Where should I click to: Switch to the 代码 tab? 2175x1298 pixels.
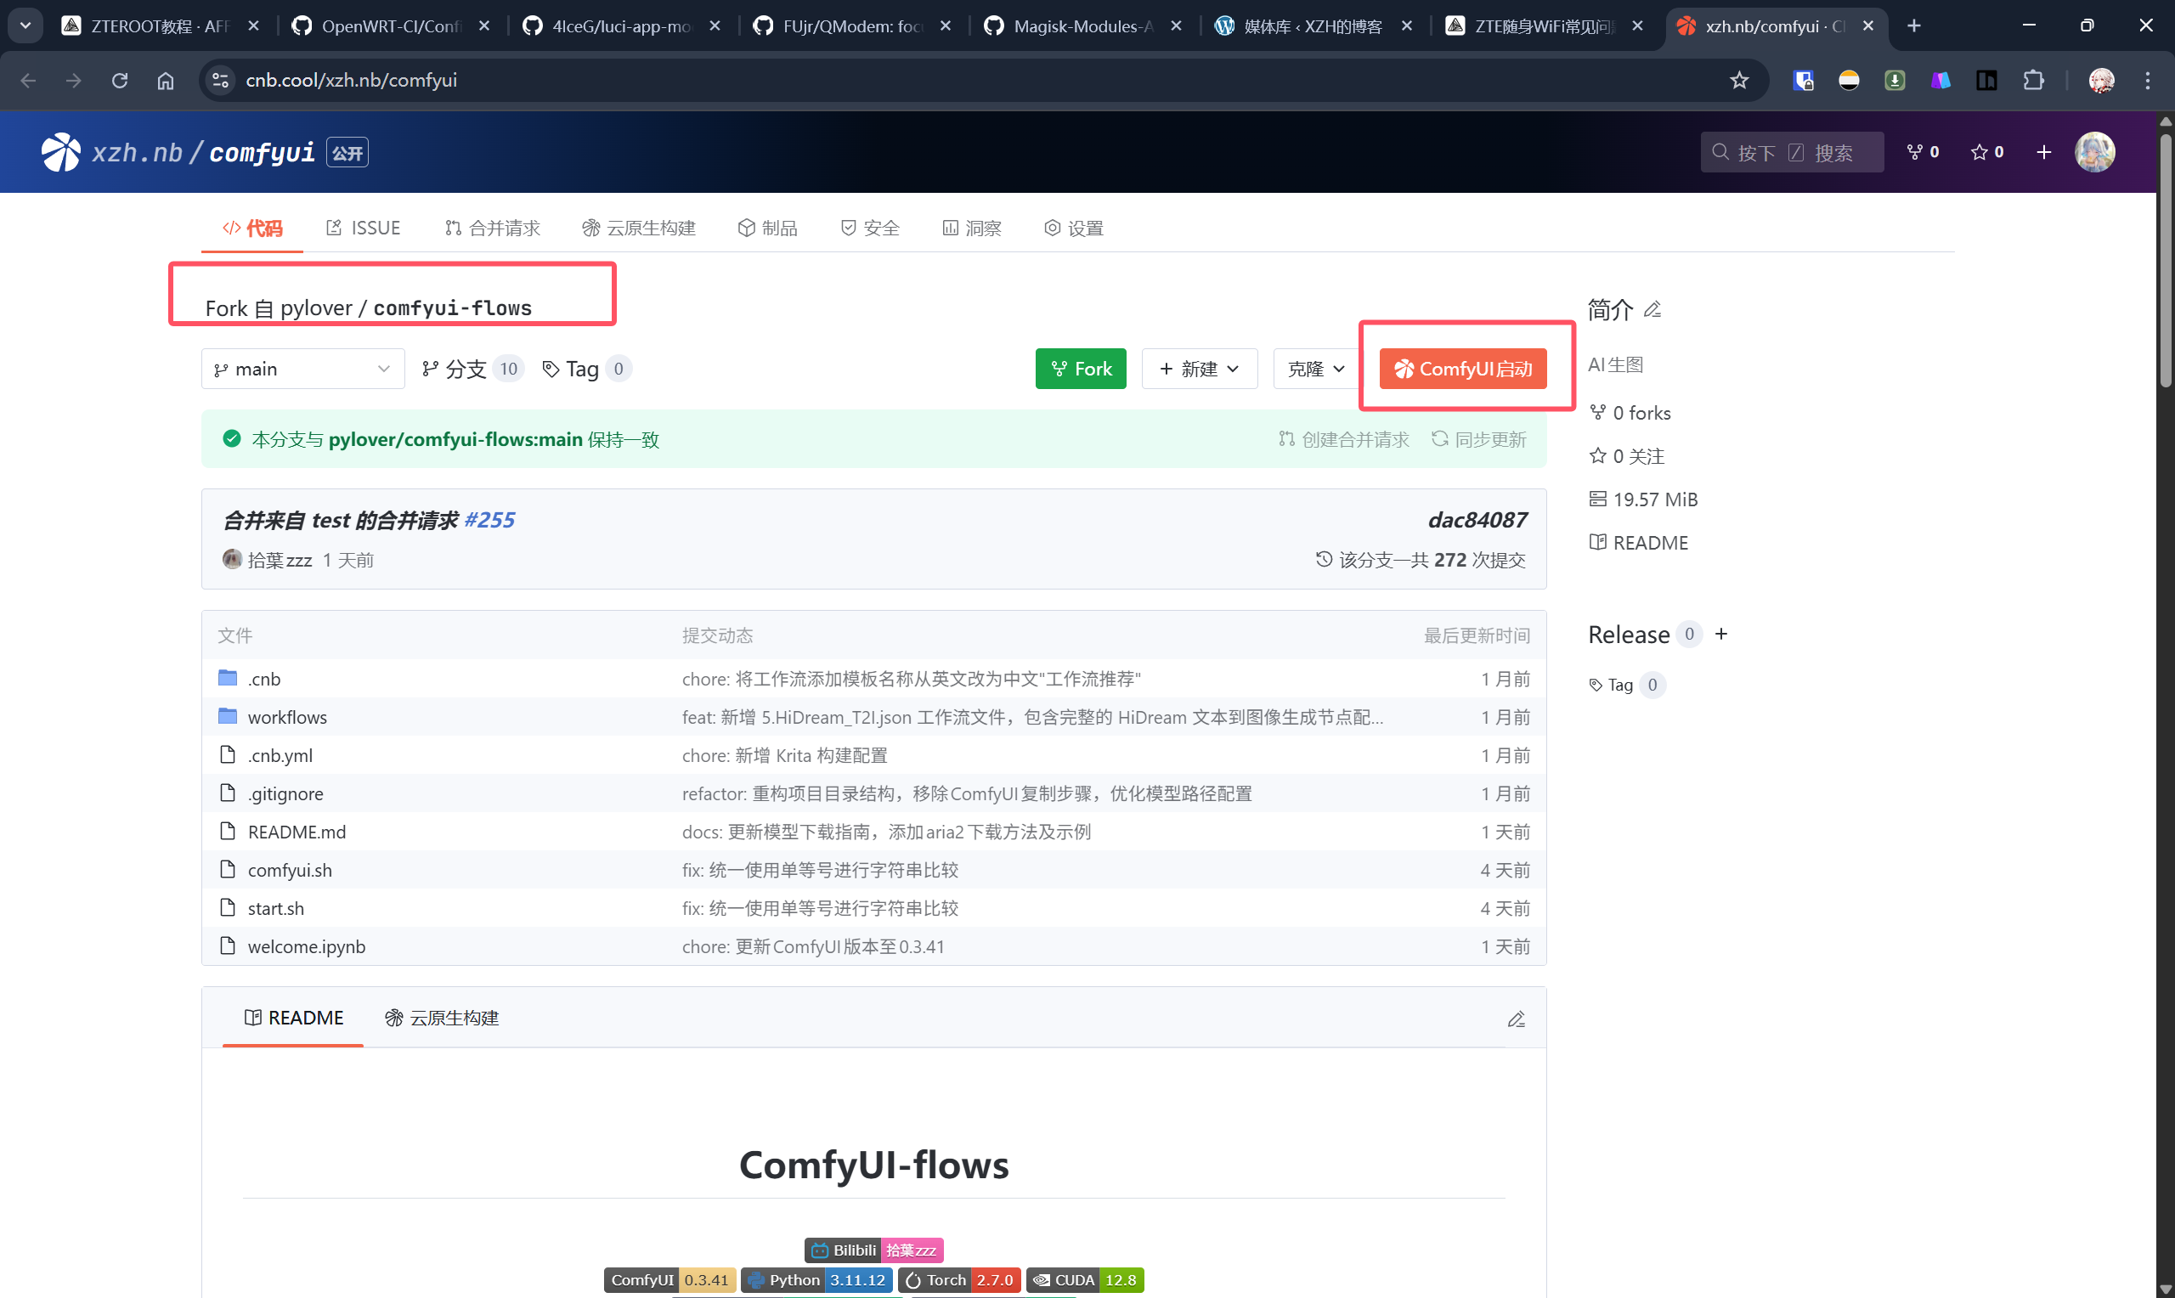pyautogui.click(x=251, y=229)
